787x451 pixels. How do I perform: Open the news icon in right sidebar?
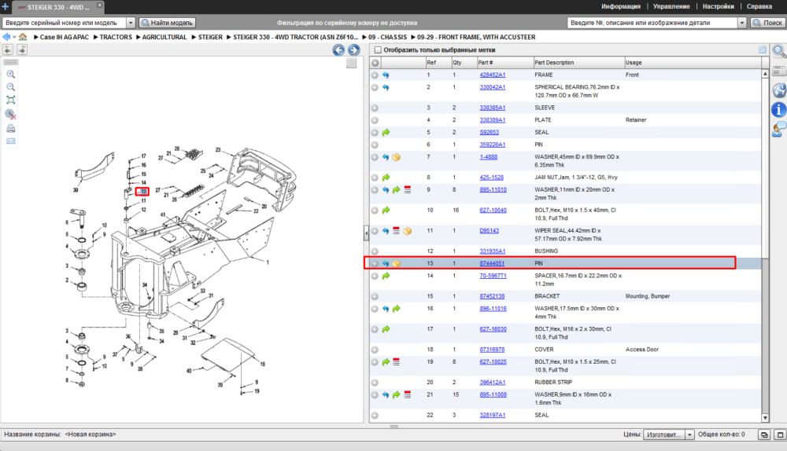pyautogui.click(x=779, y=71)
